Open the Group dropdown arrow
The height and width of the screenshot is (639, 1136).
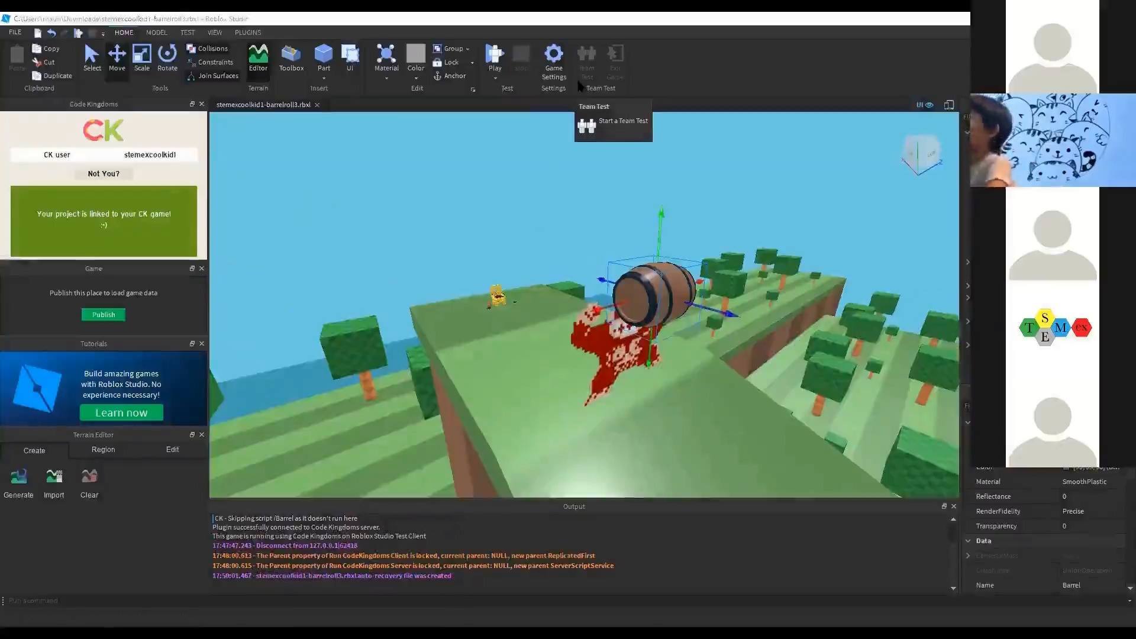coord(467,49)
